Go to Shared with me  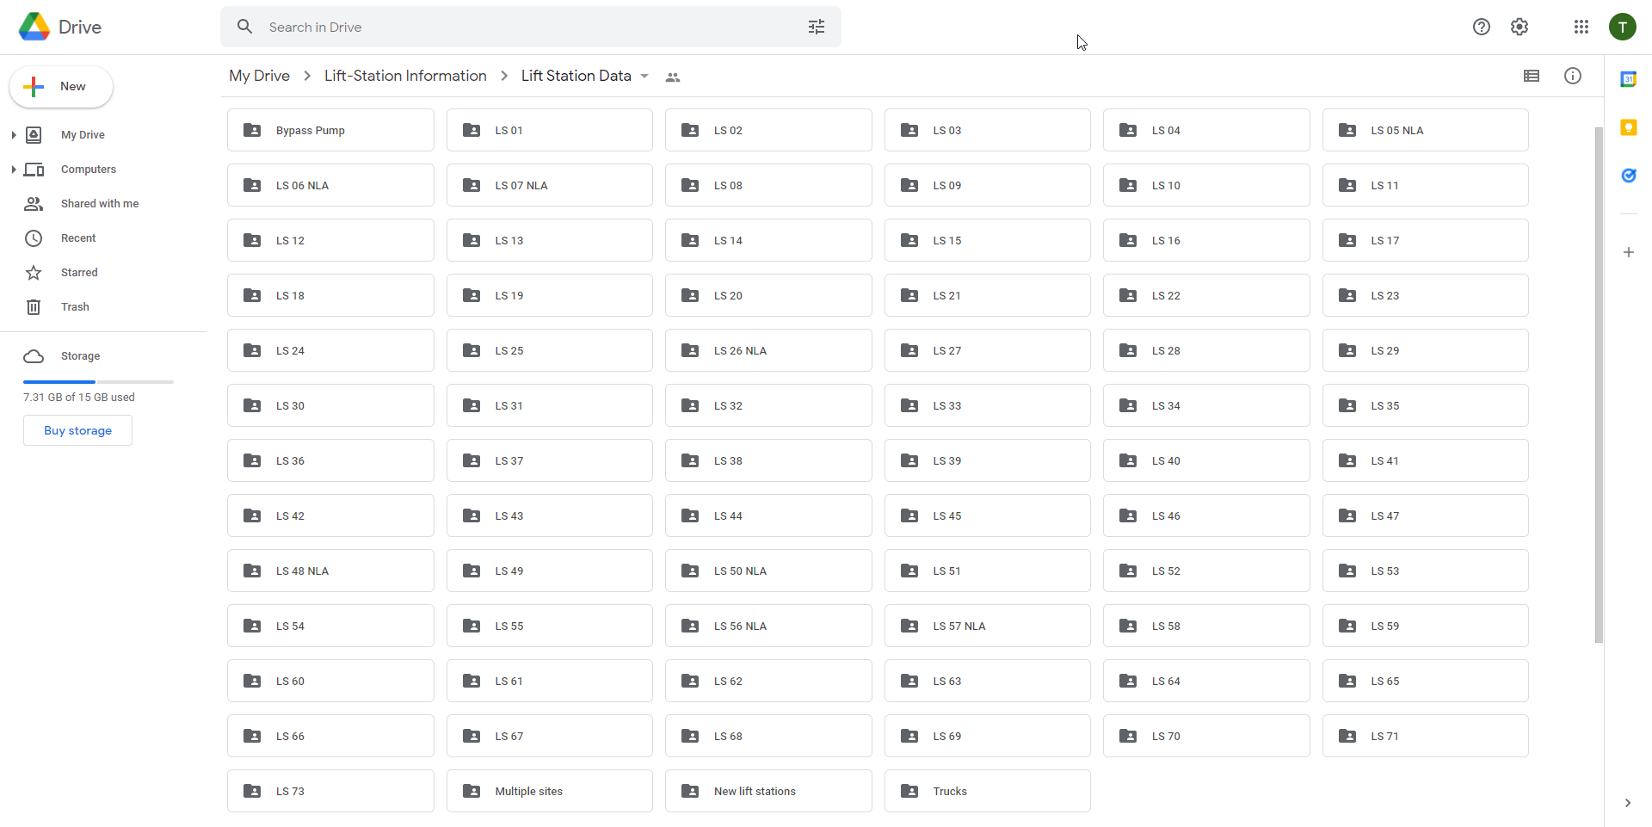point(99,204)
